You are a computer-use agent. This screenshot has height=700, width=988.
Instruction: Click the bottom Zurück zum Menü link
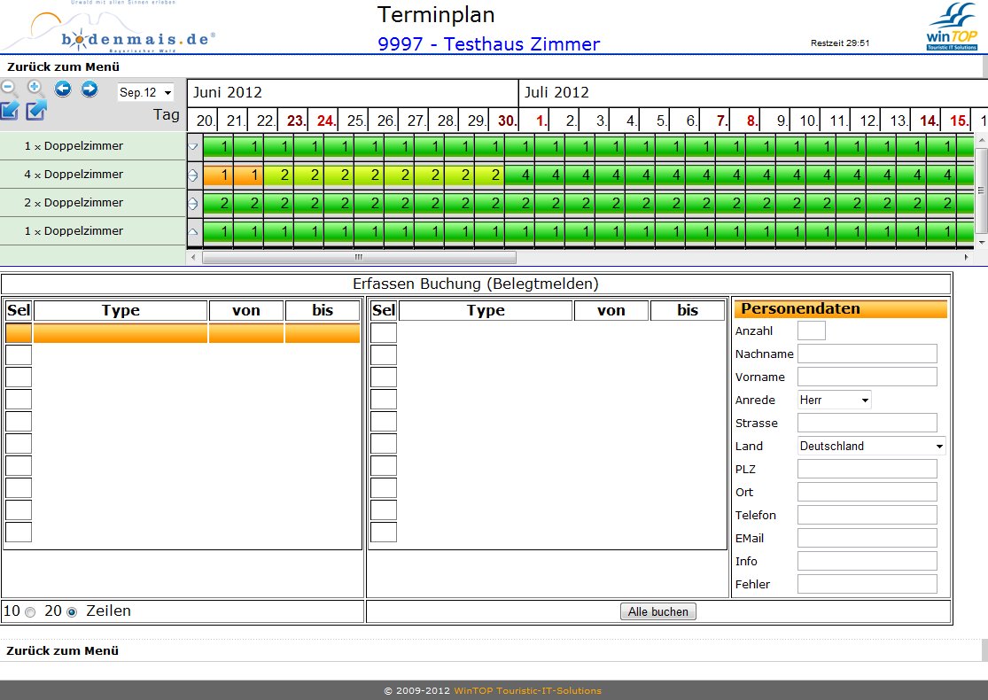pyautogui.click(x=63, y=650)
